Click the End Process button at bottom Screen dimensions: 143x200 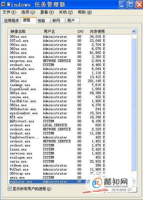point(122,190)
